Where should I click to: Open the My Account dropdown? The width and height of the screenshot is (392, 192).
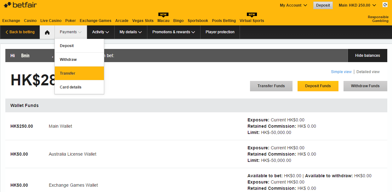293,5
